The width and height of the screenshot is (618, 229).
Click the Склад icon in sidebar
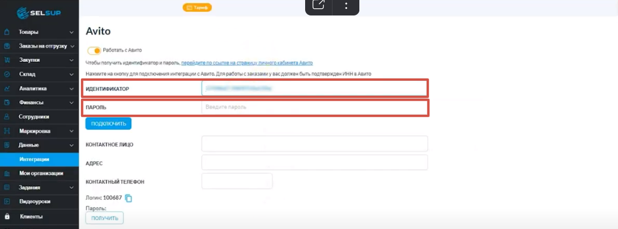pos(7,74)
